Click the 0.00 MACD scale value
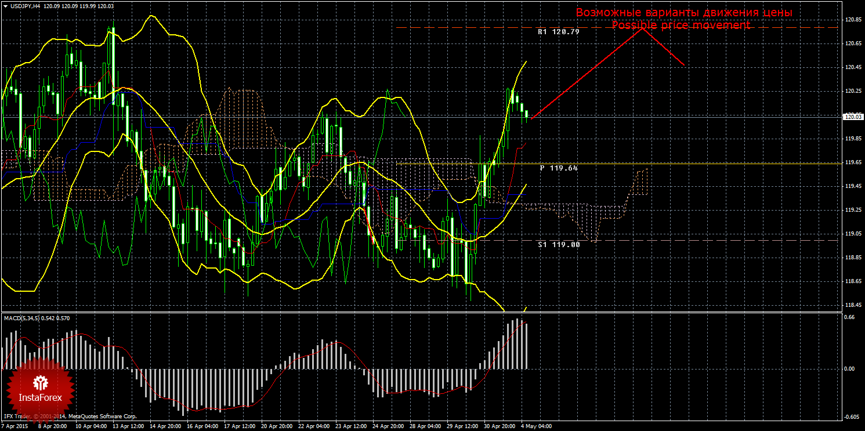Viewport: 865px width, 431px height. click(x=849, y=368)
